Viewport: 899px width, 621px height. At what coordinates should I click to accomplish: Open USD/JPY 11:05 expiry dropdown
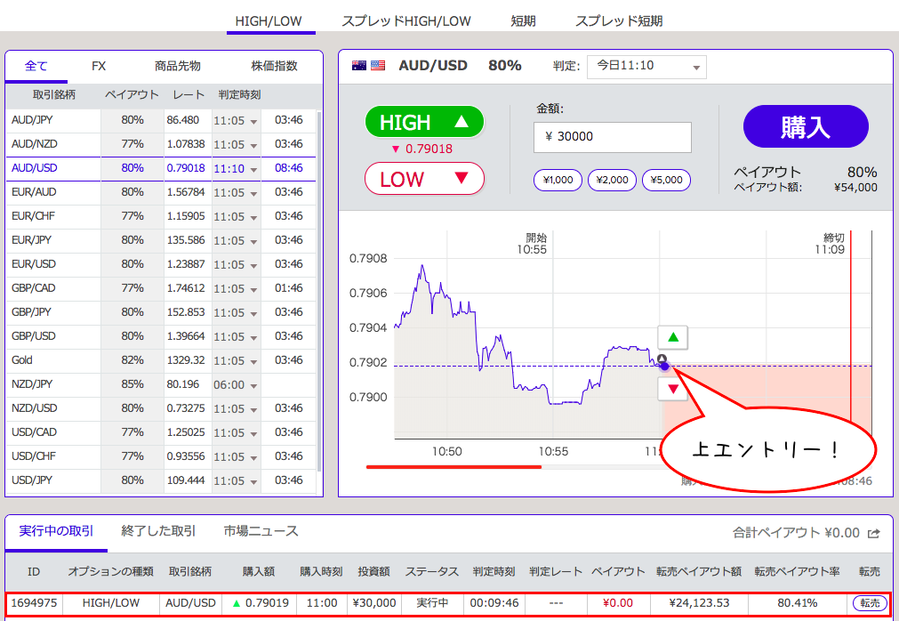point(236,480)
